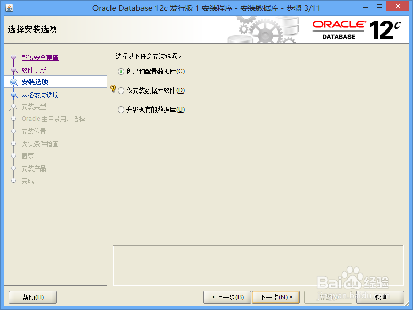The height and width of the screenshot is (310, 413).
Task: Click the 安装位置 step label
Action: click(x=34, y=131)
